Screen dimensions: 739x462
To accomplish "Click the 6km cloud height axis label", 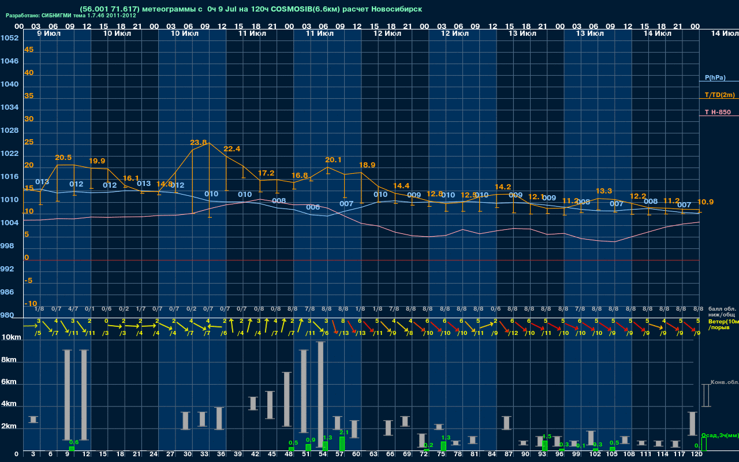I will (10, 382).
